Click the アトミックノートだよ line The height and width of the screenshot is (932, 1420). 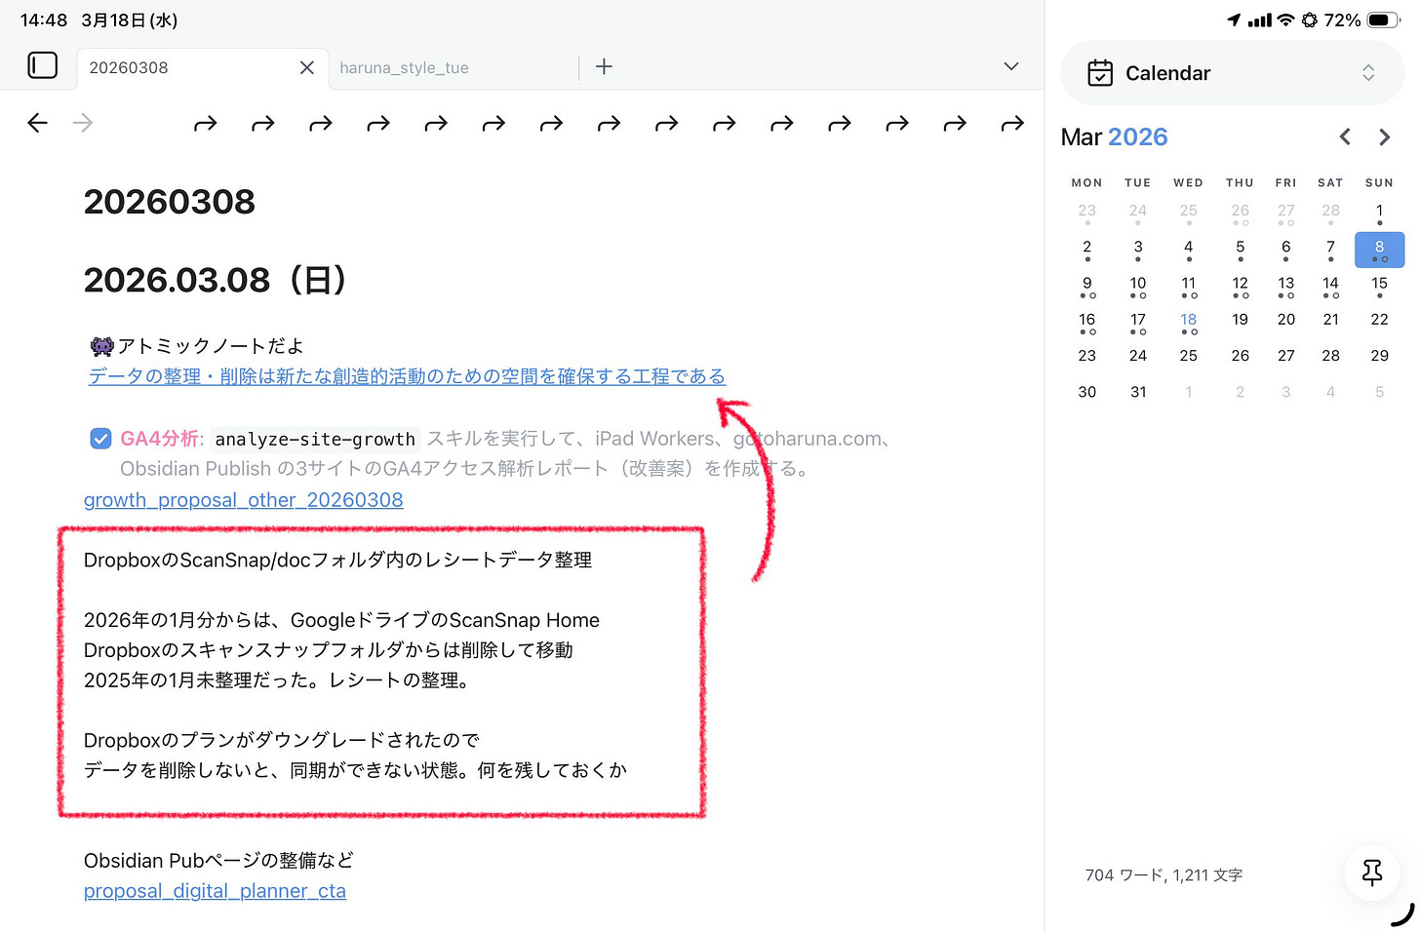tap(196, 346)
